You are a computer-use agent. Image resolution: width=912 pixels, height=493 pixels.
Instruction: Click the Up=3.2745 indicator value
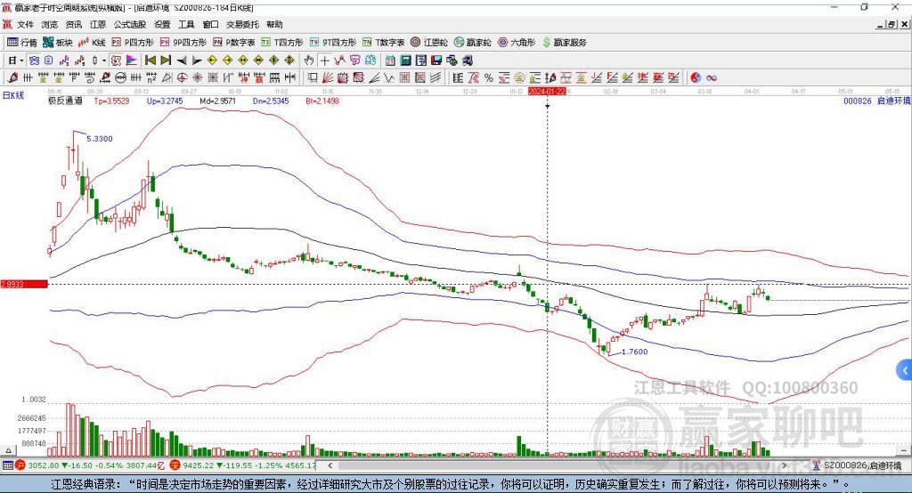click(165, 101)
